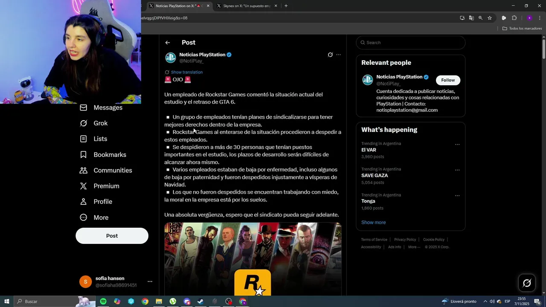Bookmark this page with the star icon

coord(490,18)
